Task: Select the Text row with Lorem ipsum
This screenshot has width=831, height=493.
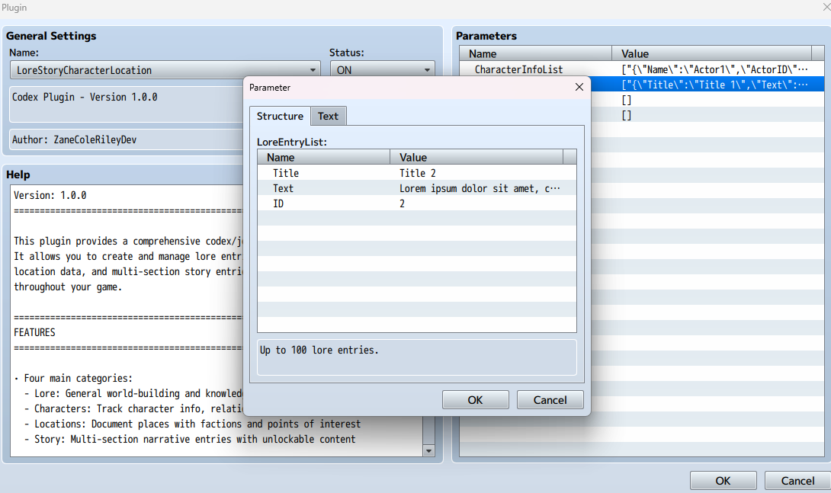Action: click(x=416, y=188)
